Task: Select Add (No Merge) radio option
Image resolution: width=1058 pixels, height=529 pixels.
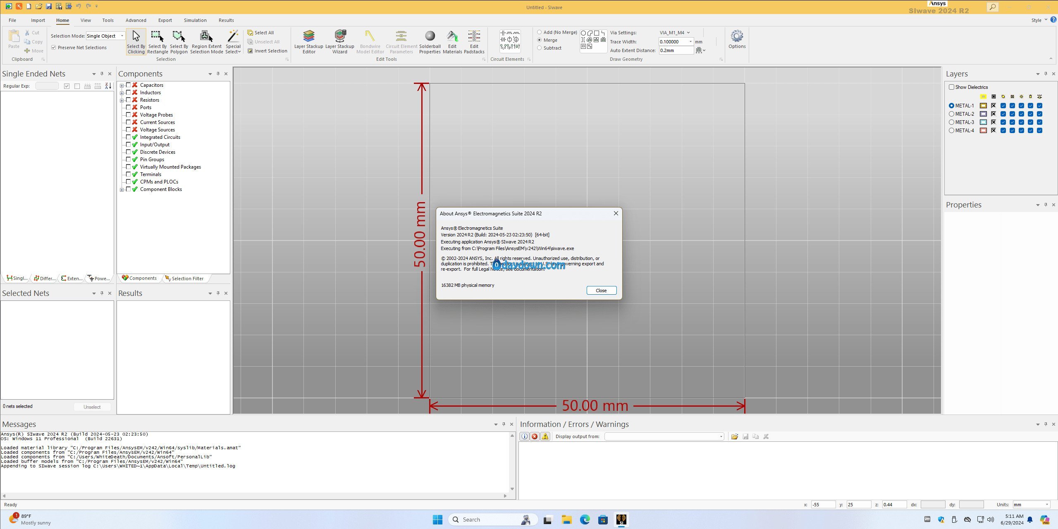Action: pos(540,32)
